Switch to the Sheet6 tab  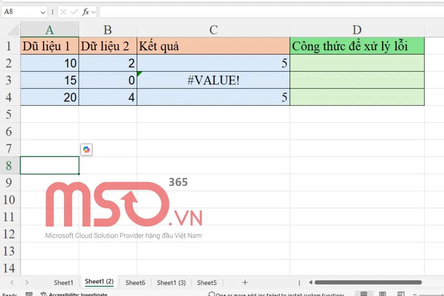(x=135, y=282)
